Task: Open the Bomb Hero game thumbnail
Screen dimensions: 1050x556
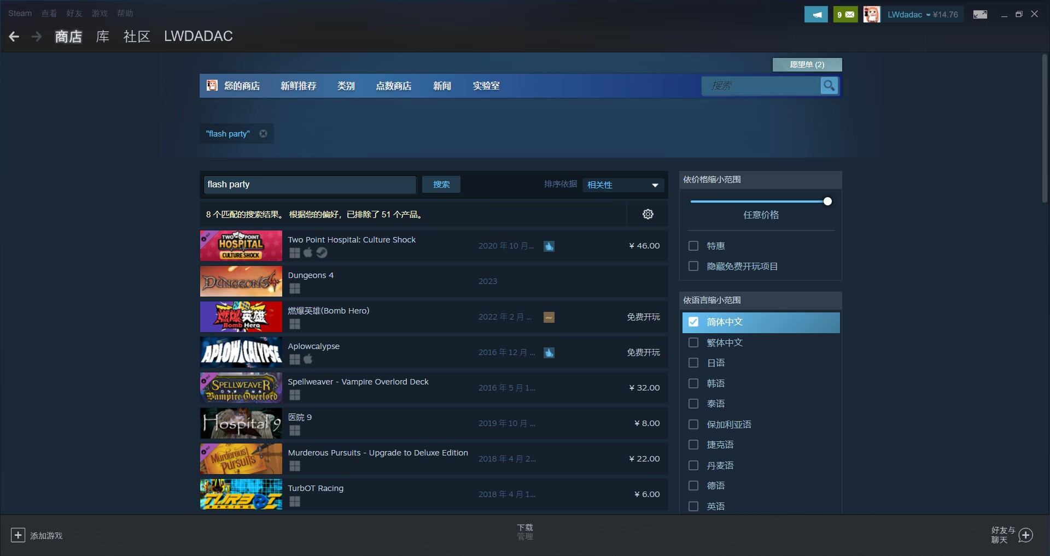Action: (241, 317)
